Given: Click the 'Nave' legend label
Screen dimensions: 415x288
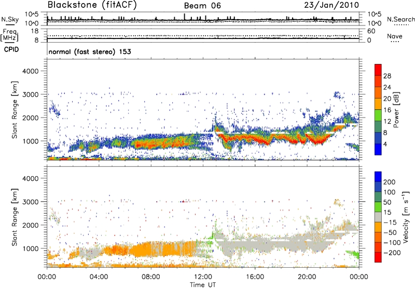Looking at the screenshot, I should click(x=394, y=36).
